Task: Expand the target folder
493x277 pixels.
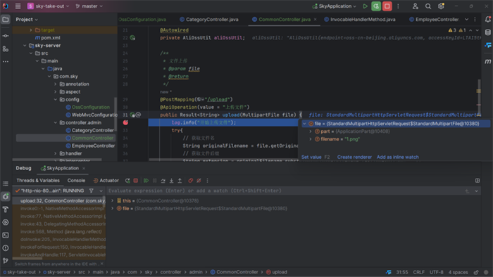Action: click(x=31, y=30)
